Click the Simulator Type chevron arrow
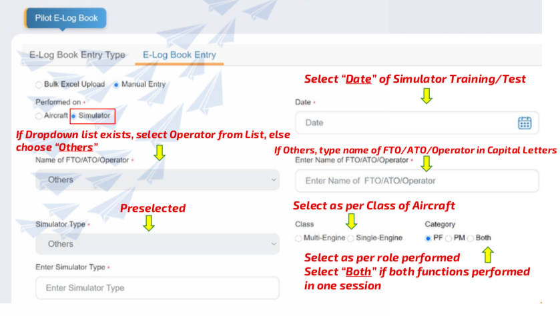Image resolution: width=560 pixels, height=316 pixels. [x=274, y=244]
